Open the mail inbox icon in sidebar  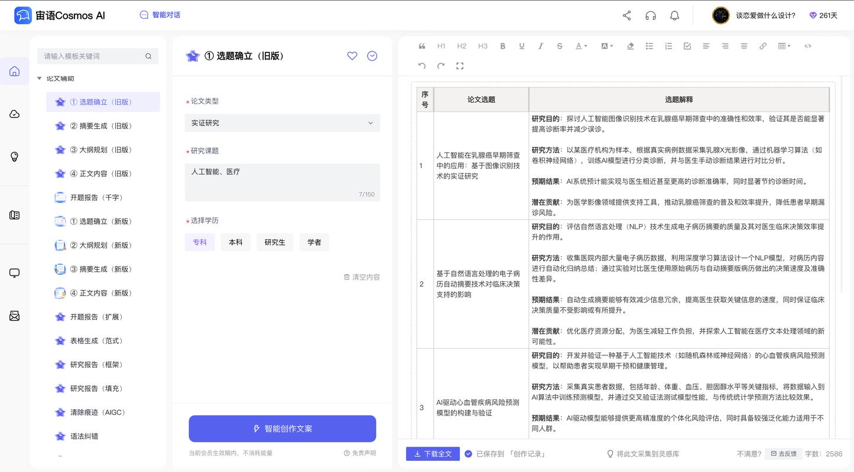15,316
